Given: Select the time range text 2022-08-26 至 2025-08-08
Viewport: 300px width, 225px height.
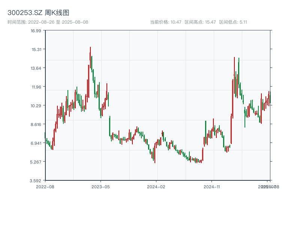Looking at the screenshot, I should point(58,22).
